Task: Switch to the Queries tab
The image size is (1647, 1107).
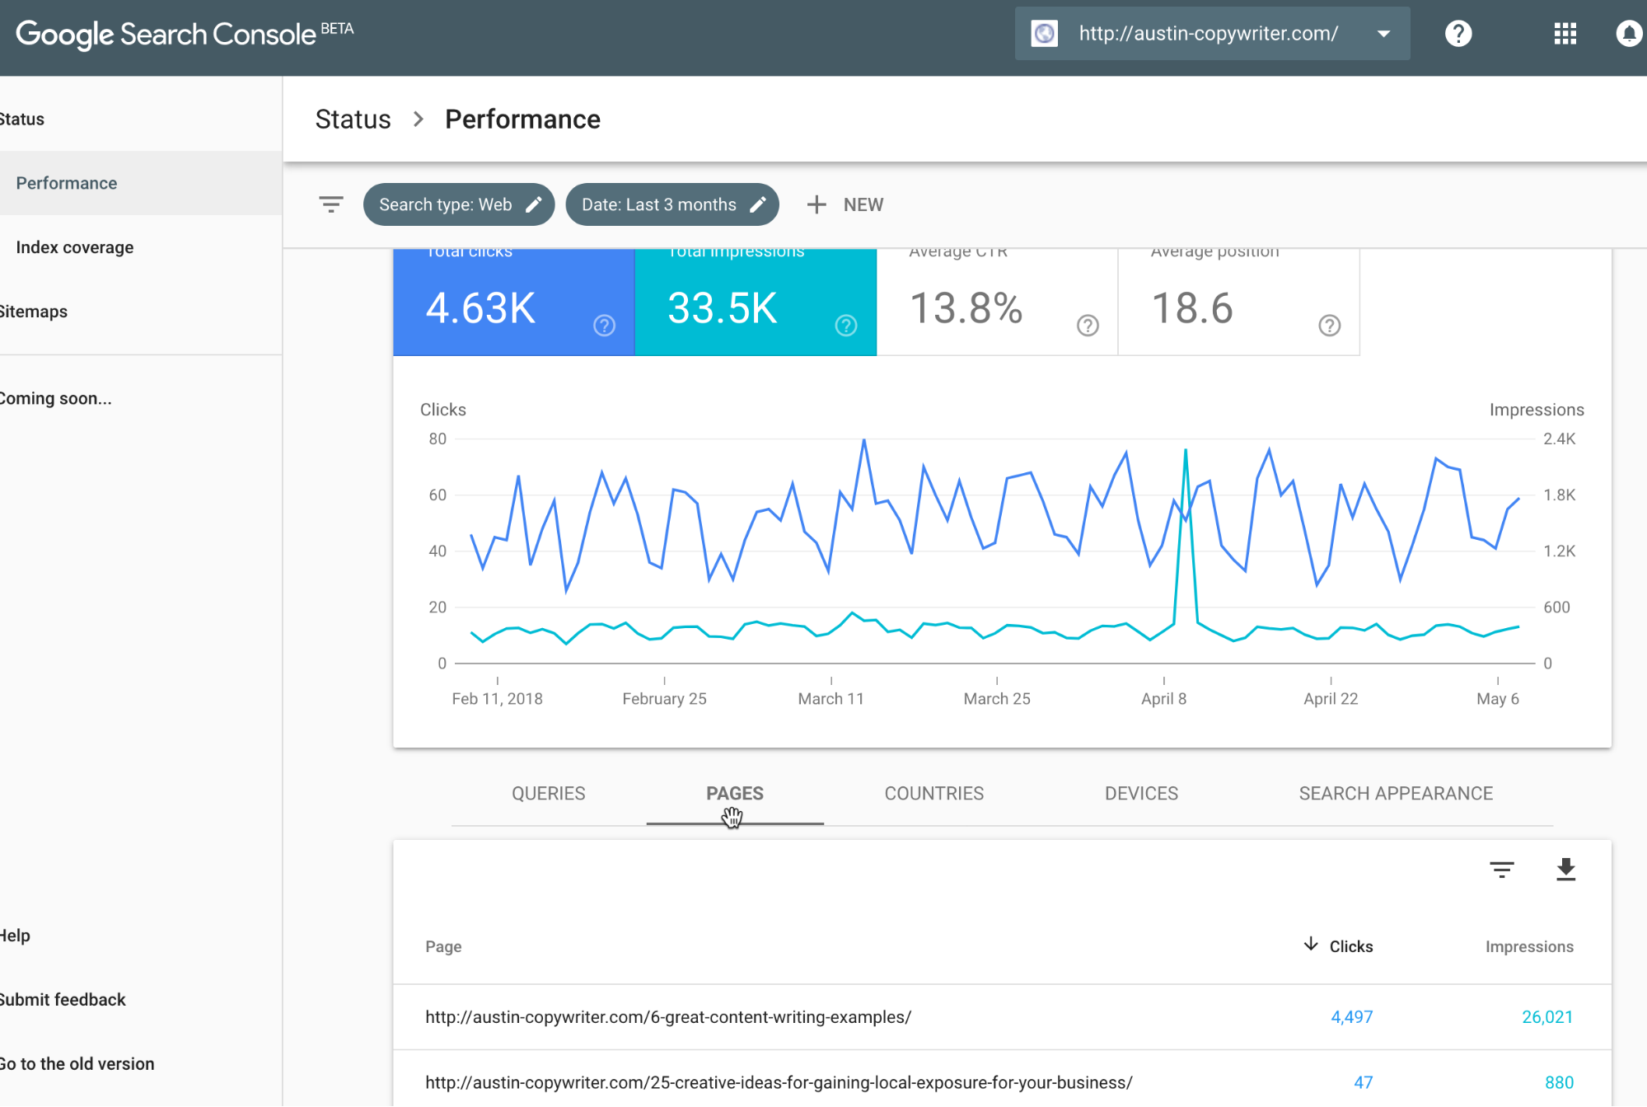Action: [548, 793]
